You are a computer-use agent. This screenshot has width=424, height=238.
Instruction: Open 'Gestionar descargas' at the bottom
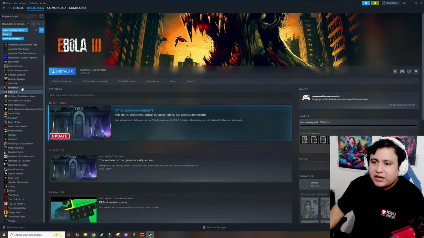(x=214, y=227)
